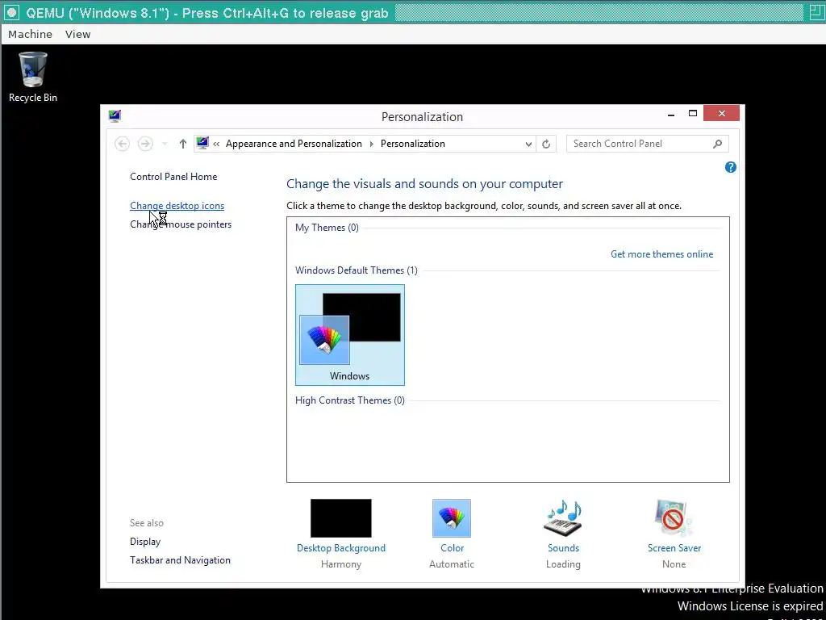The height and width of the screenshot is (620, 826).
Task: Open the recent locations dropdown arrow
Action: click(165, 144)
